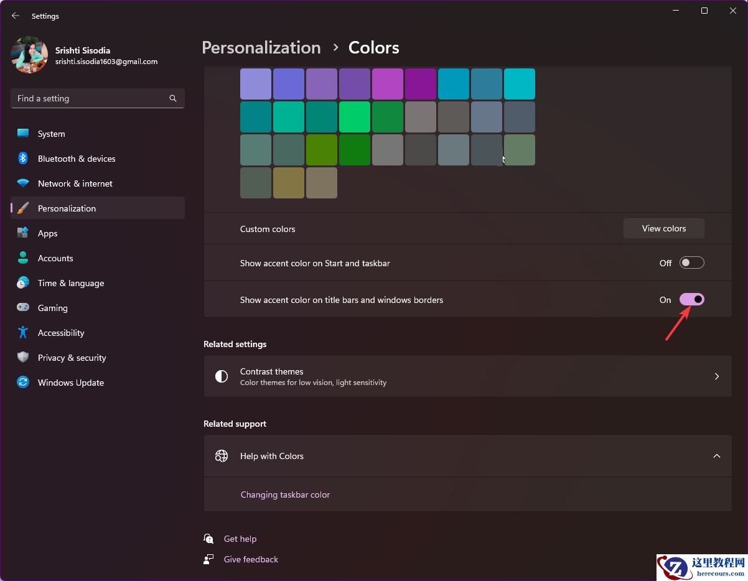The height and width of the screenshot is (581, 748).
Task: Enable Show accent color on Start and taskbar
Action: (x=691, y=263)
